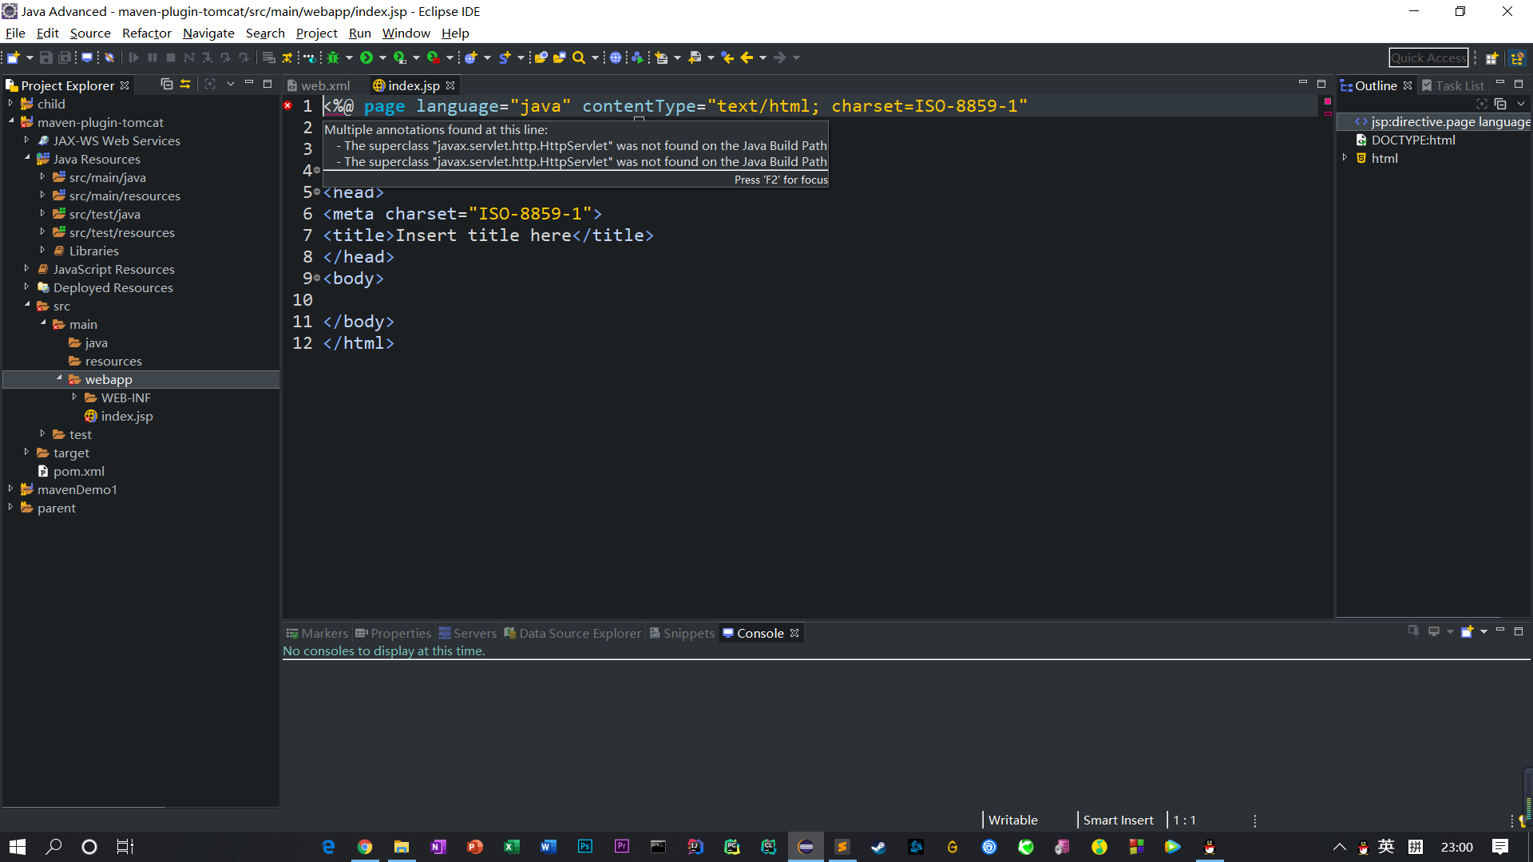1533x862 pixels.
Task: Expand the Libraries node
Action: click(x=42, y=251)
